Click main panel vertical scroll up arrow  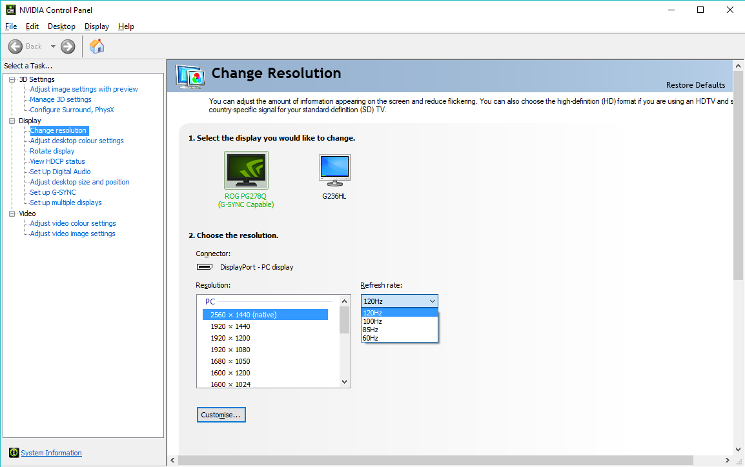tap(738, 66)
